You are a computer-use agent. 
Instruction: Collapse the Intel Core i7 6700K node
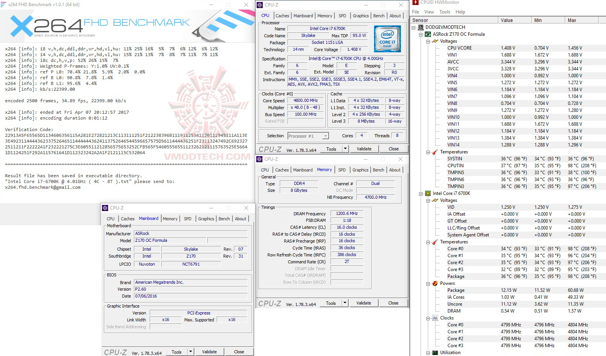coord(421,193)
